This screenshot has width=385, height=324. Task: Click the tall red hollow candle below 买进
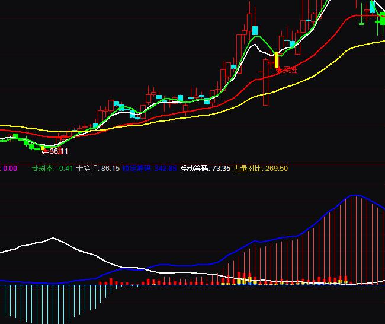click(x=265, y=83)
